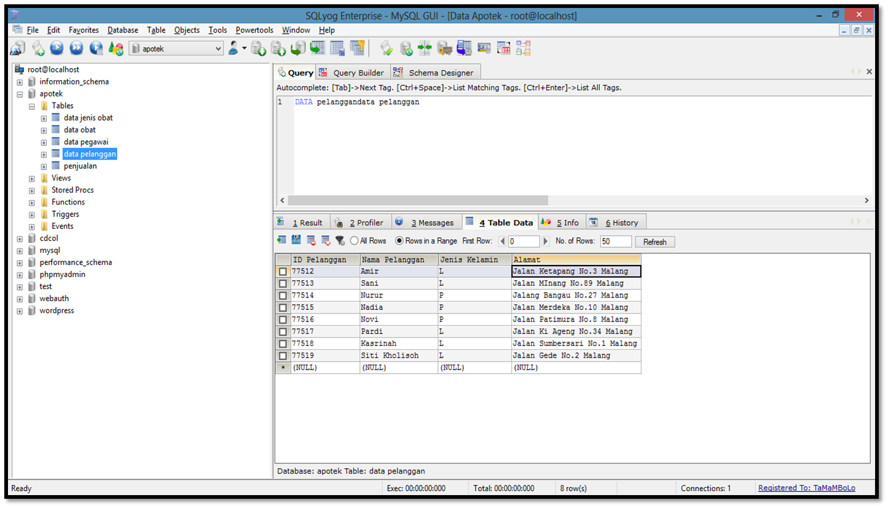Select the data pegawai table in tree
888x508 pixels.
pyautogui.click(x=85, y=142)
